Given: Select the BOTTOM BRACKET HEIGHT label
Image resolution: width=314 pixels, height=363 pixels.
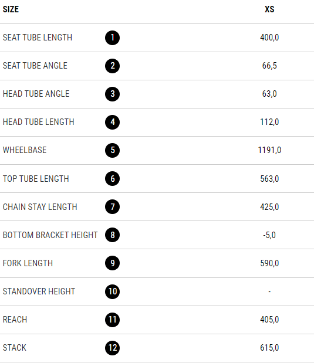Looking at the screenshot, I should pyautogui.click(x=50, y=235).
